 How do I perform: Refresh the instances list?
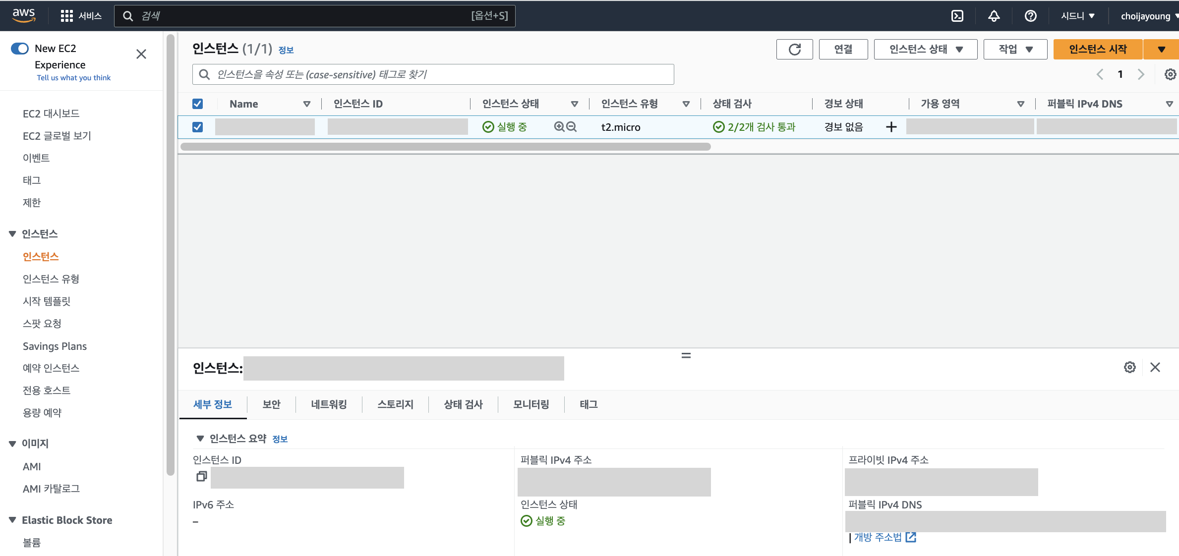(x=794, y=49)
